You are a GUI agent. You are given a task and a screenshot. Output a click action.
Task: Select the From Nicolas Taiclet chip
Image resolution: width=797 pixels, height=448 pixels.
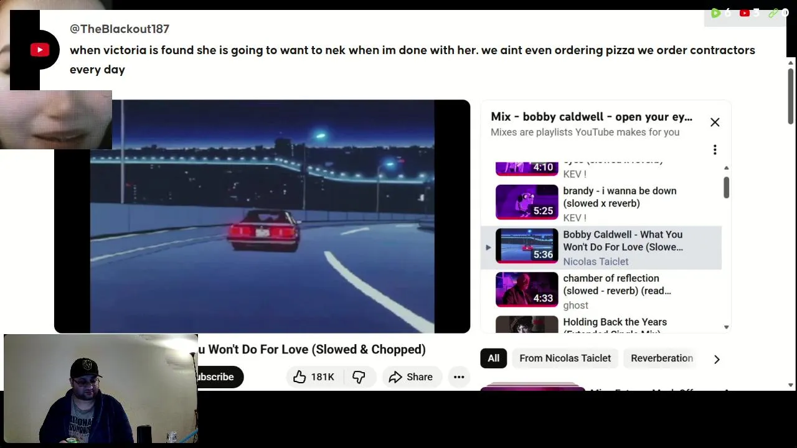(565, 358)
